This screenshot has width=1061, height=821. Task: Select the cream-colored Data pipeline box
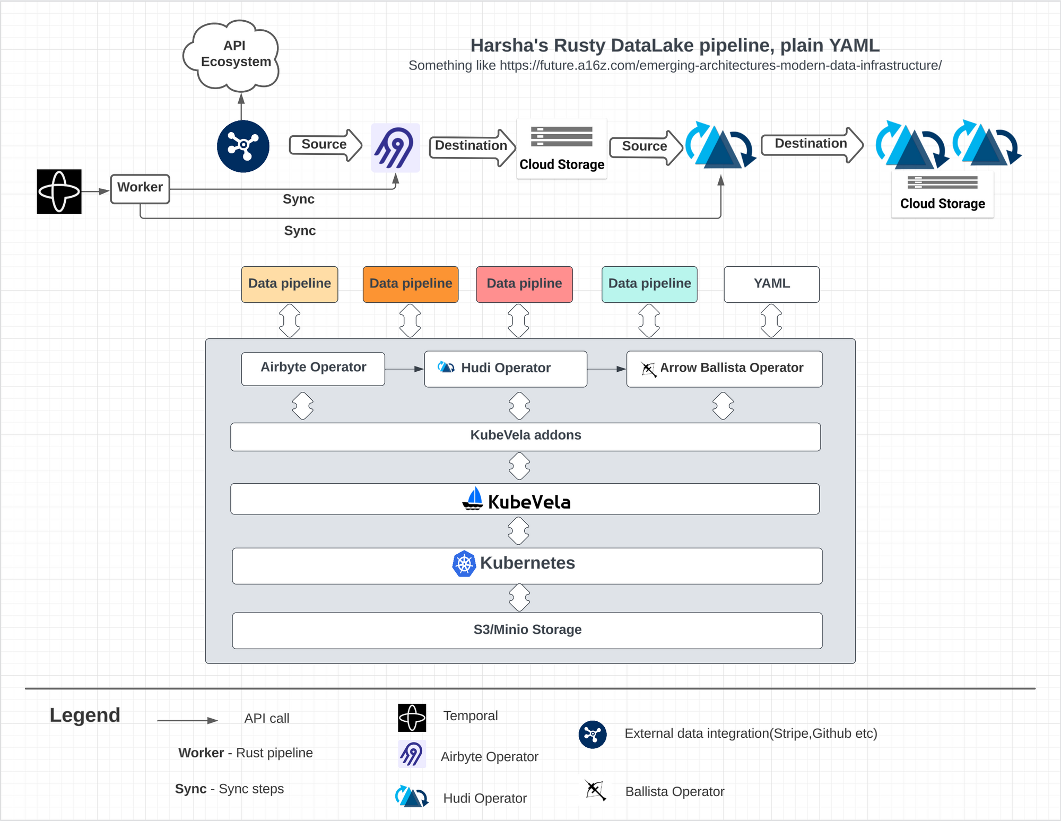coord(290,284)
